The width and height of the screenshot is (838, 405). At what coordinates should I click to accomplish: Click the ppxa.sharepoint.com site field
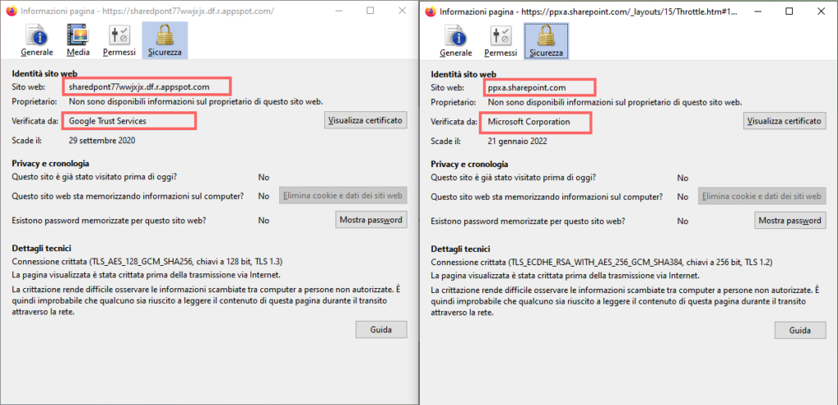538,87
